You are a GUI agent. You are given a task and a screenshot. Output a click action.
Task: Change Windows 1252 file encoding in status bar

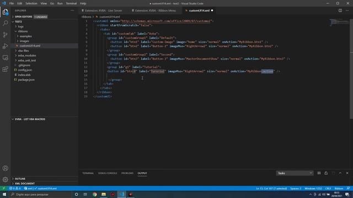[x=313, y=188]
